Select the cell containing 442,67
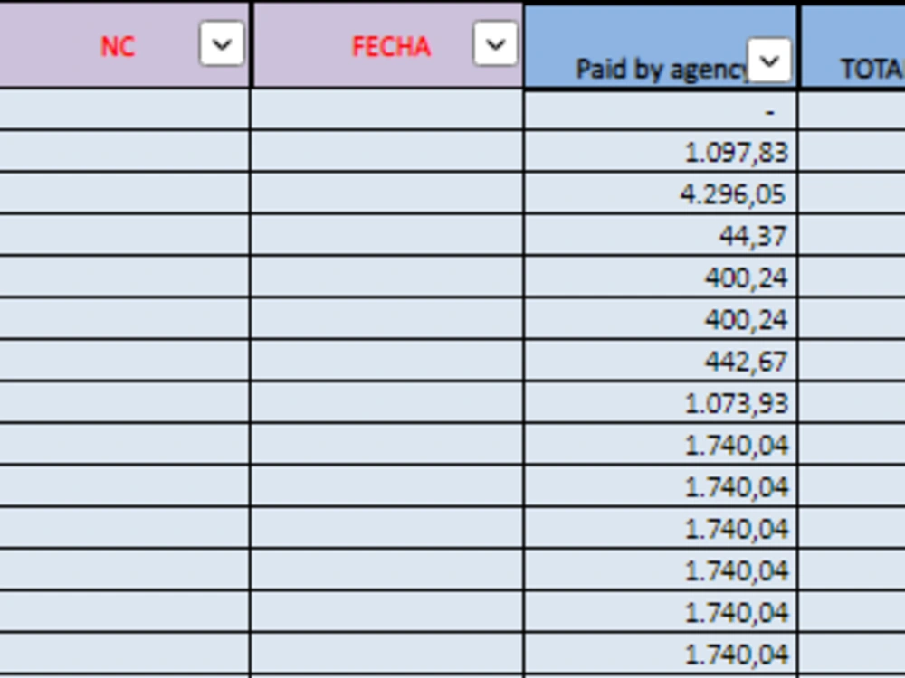 point(661,361)
